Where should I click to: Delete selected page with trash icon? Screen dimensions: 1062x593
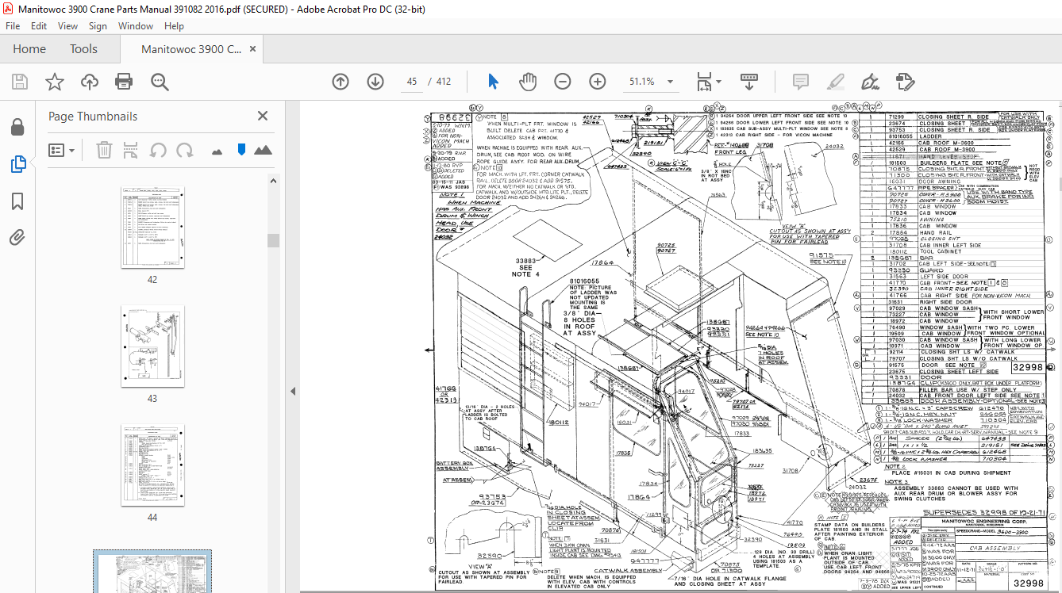coord(104,150)
